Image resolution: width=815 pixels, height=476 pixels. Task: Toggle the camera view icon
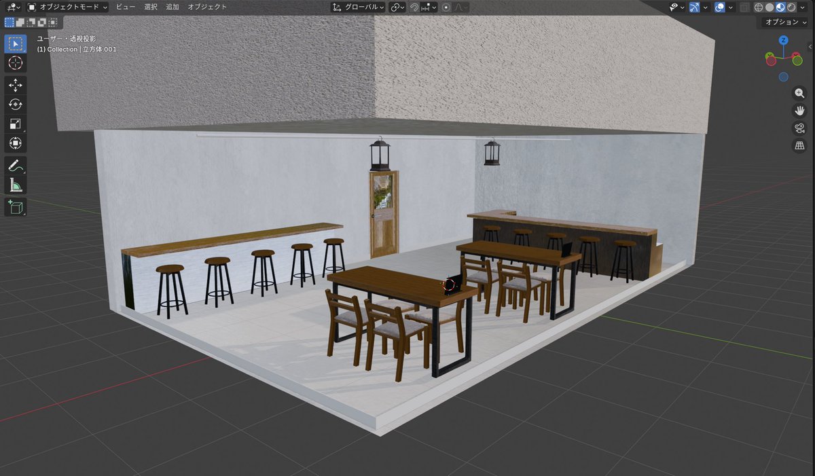pyautogui.click(x=799, y=128)
